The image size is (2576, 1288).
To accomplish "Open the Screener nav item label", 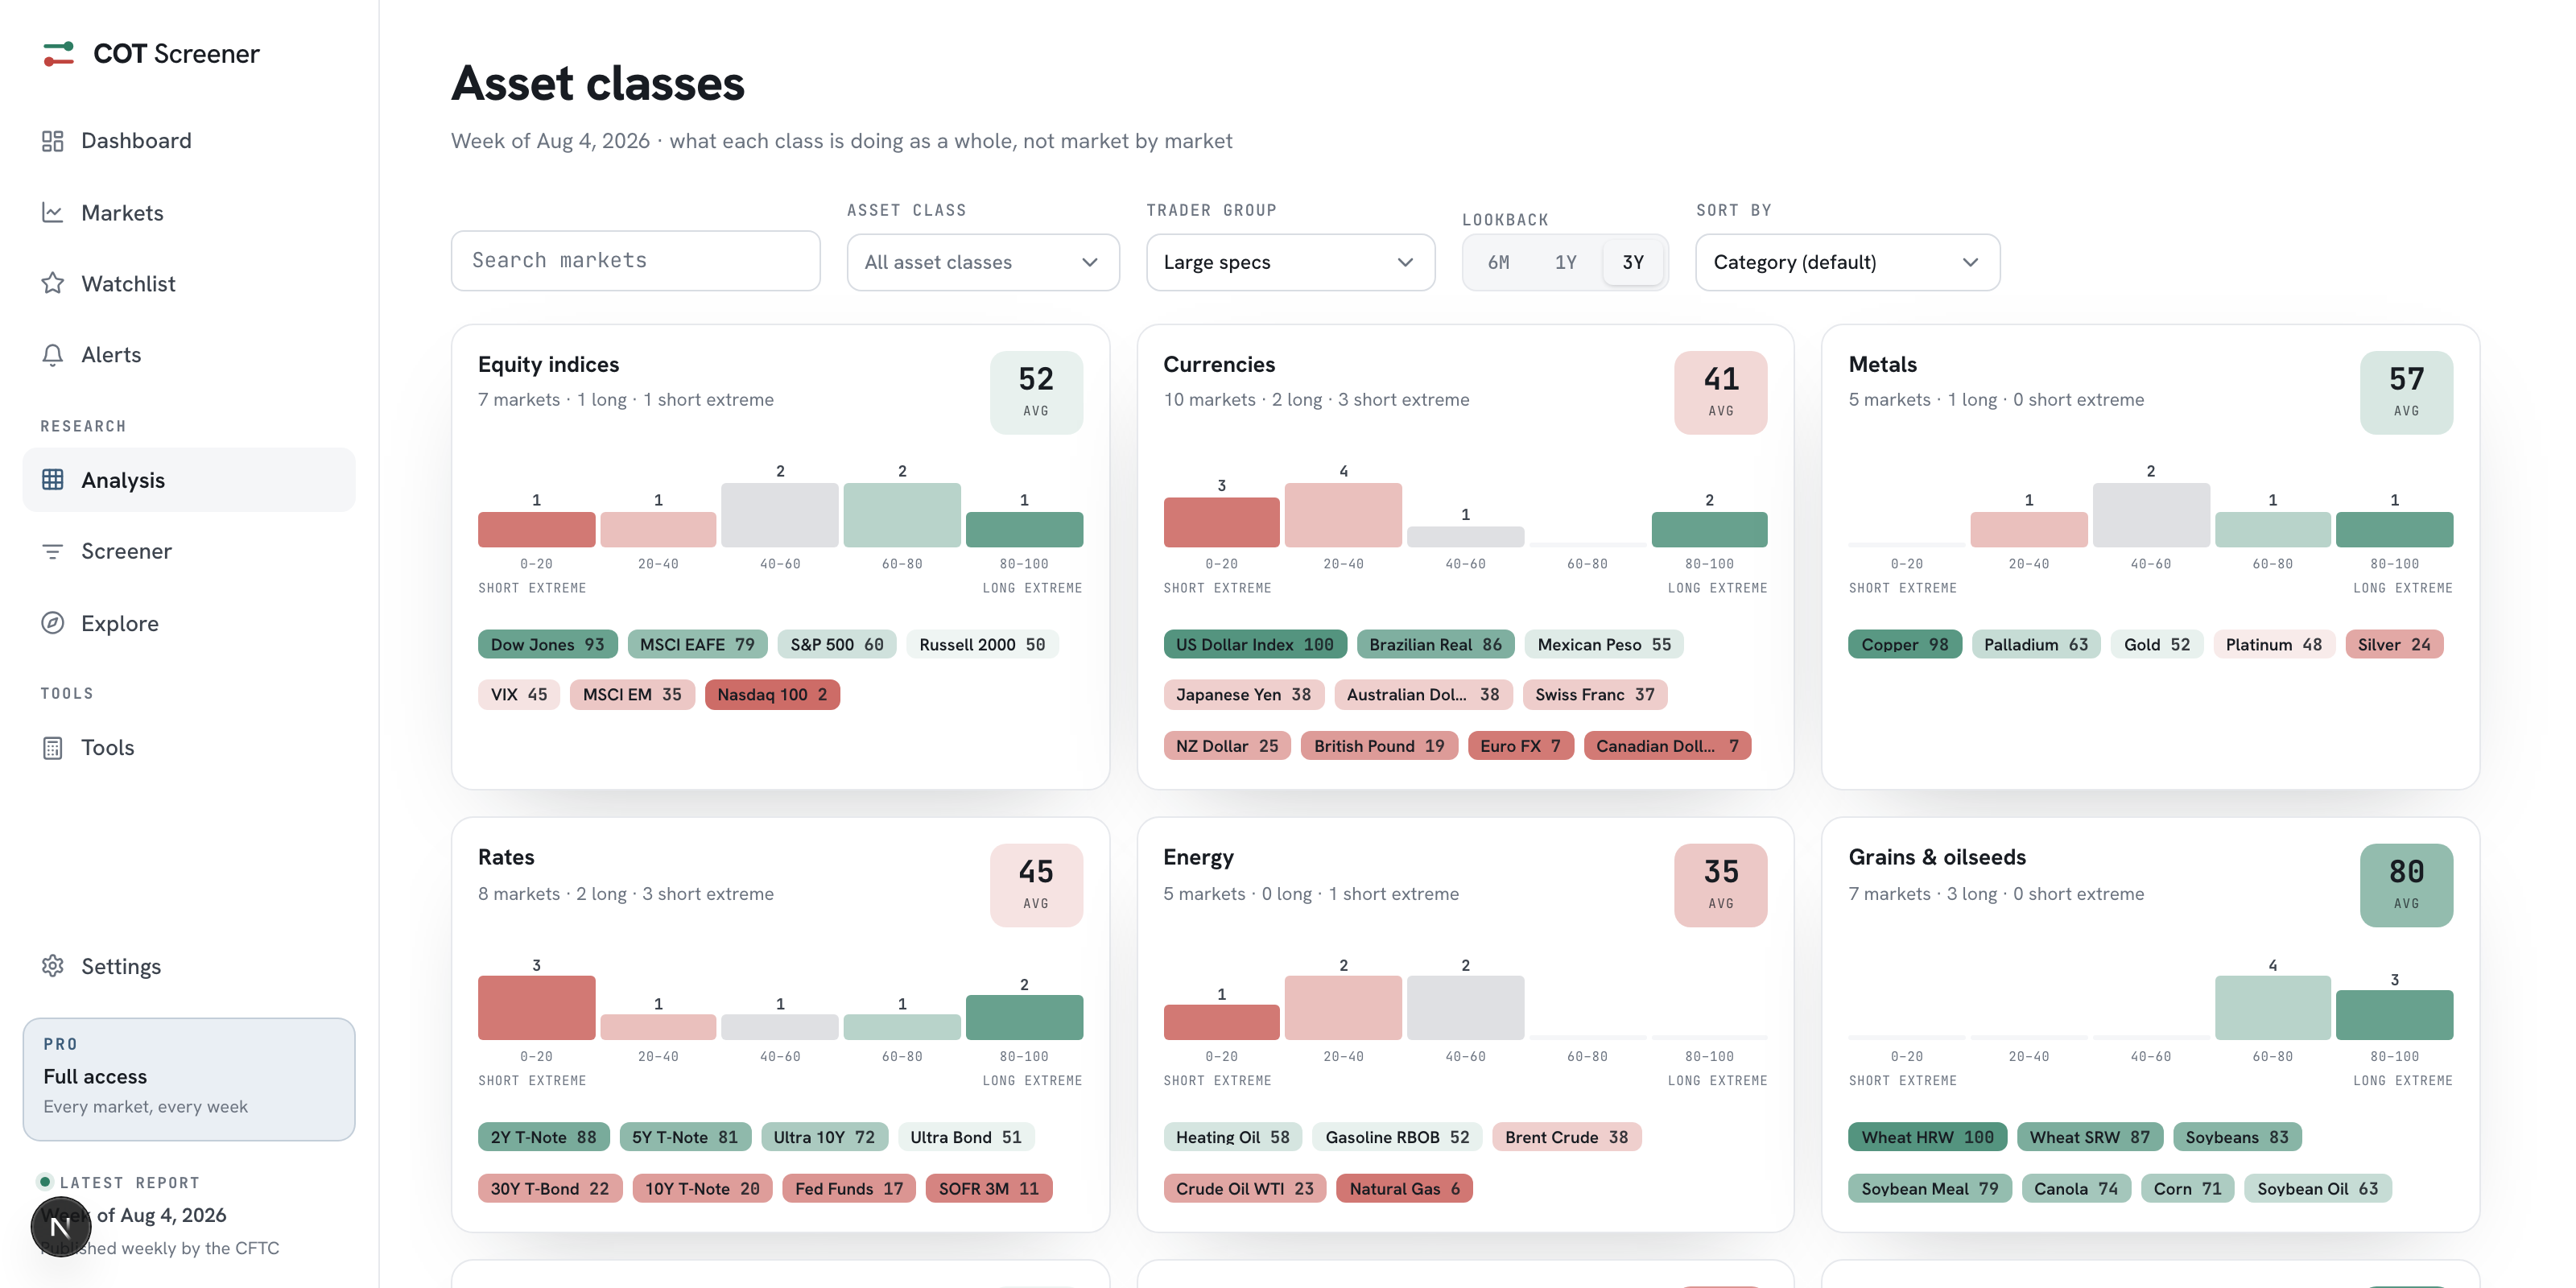I will (126, 551).
